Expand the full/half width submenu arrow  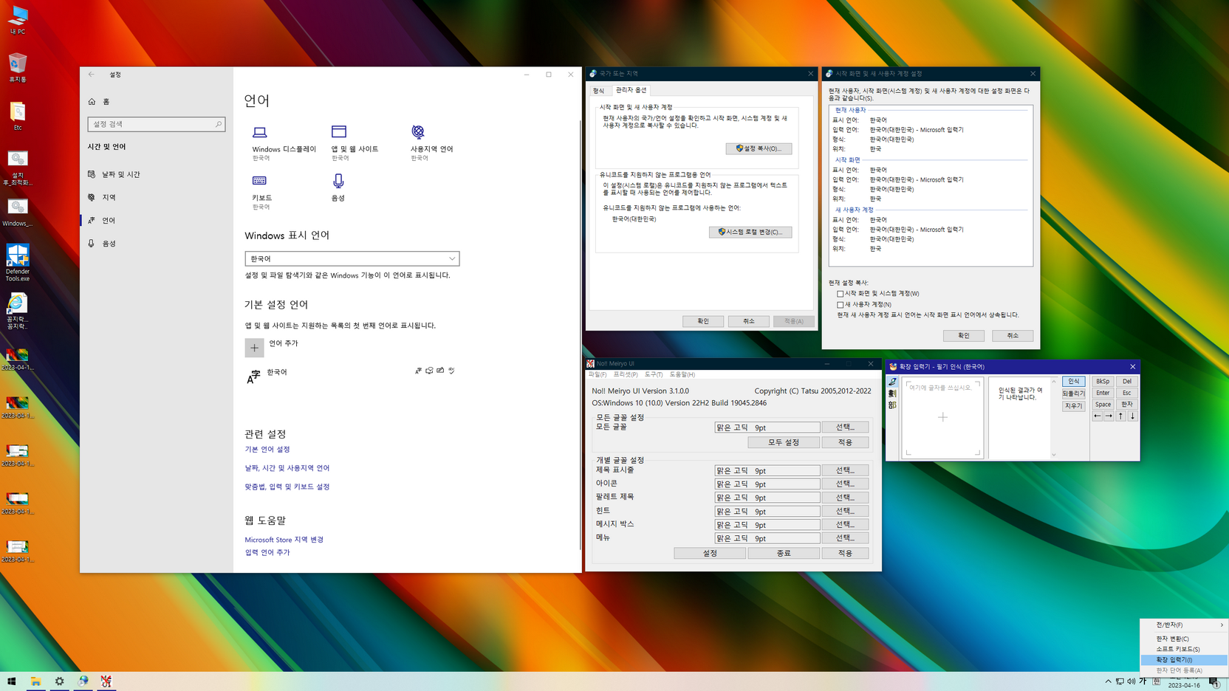point(1222,625)
